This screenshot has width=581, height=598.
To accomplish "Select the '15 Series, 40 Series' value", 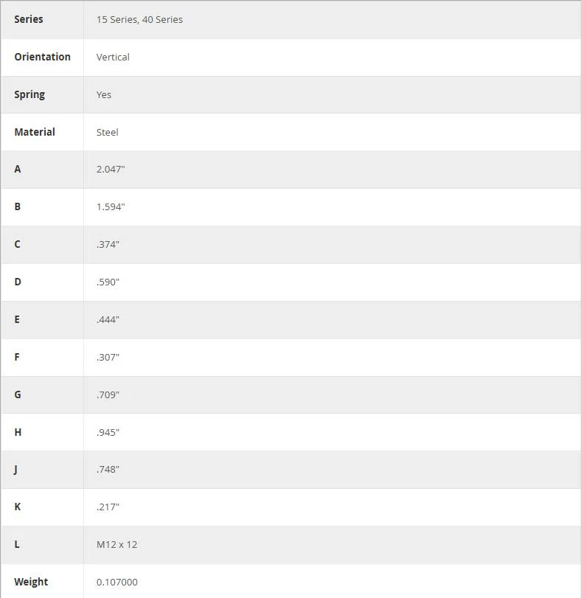I will [x=139, y=19].
